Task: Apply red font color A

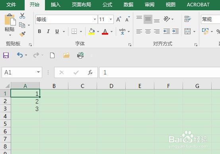Action: click(x=105, y=31)
